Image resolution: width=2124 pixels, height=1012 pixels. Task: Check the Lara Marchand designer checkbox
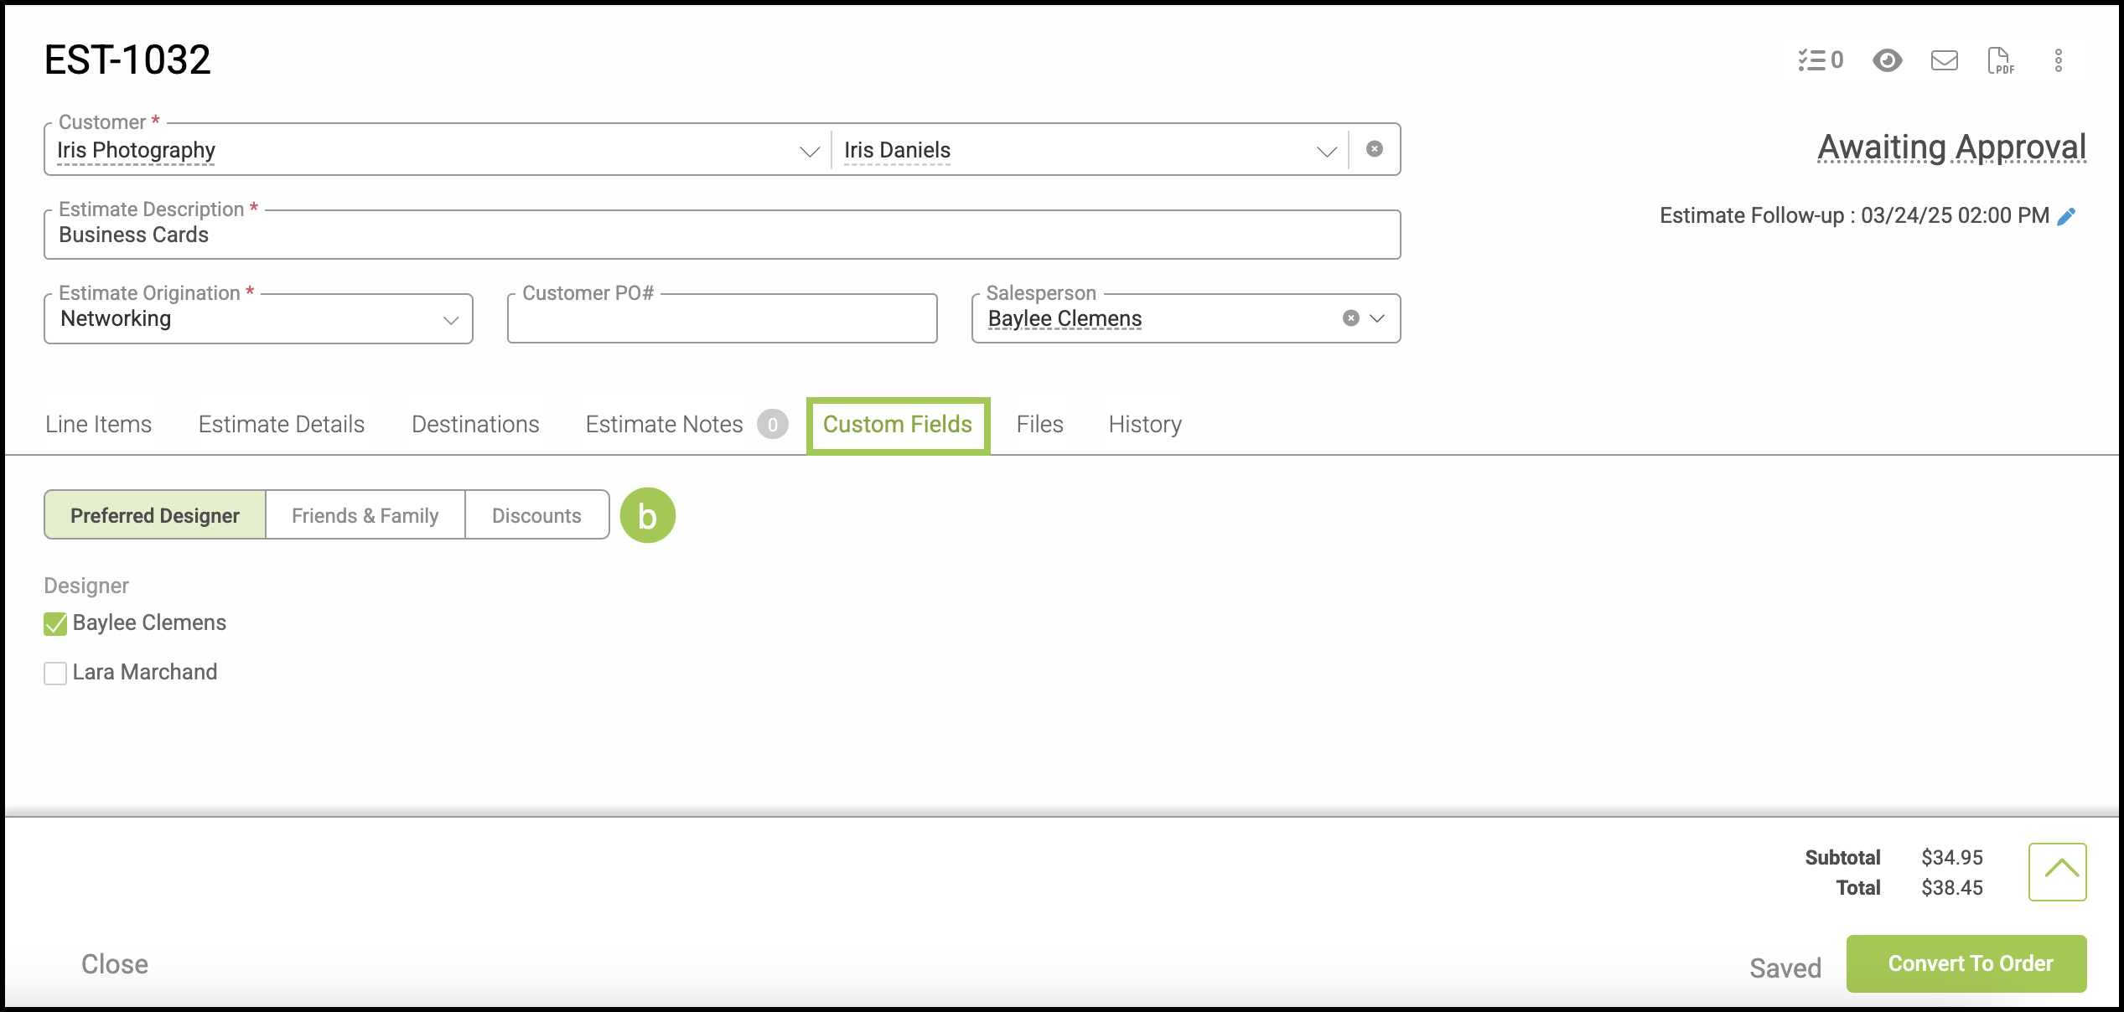tap(55, 674)
